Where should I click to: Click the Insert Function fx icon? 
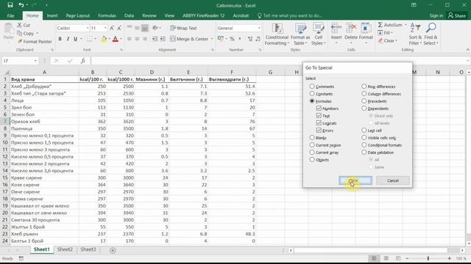(x=83, y=61)
